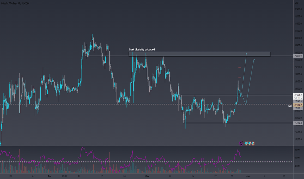Click the 80.00 level on RSI axis
304x179 pixels.
coord(297,150)
